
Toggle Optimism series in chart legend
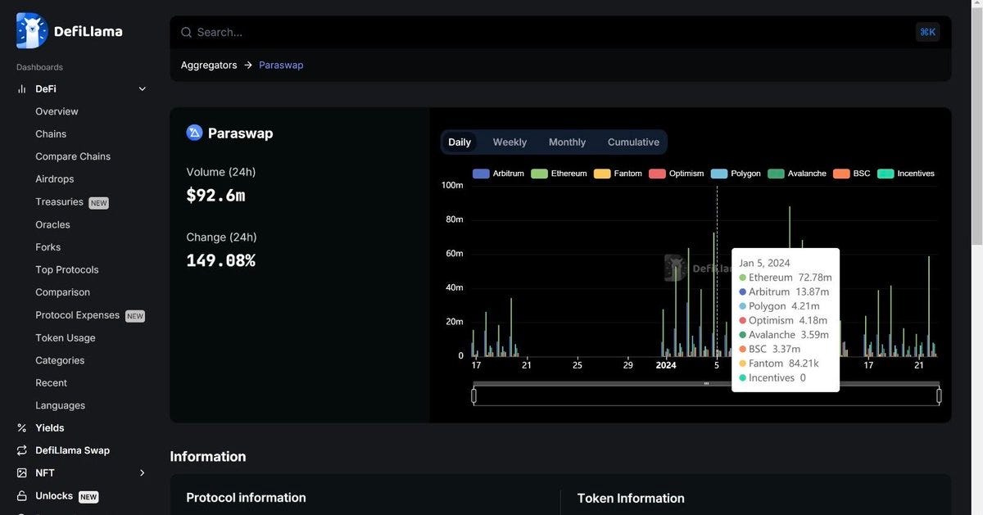tap(677, 174)
